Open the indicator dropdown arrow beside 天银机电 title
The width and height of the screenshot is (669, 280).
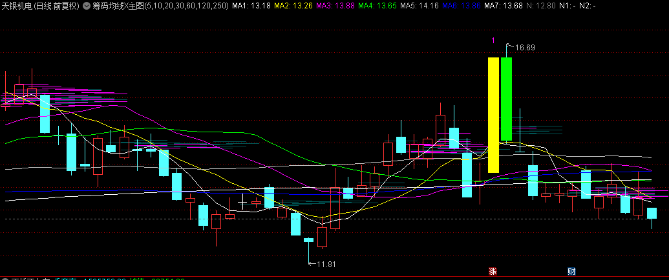(87, 6)
